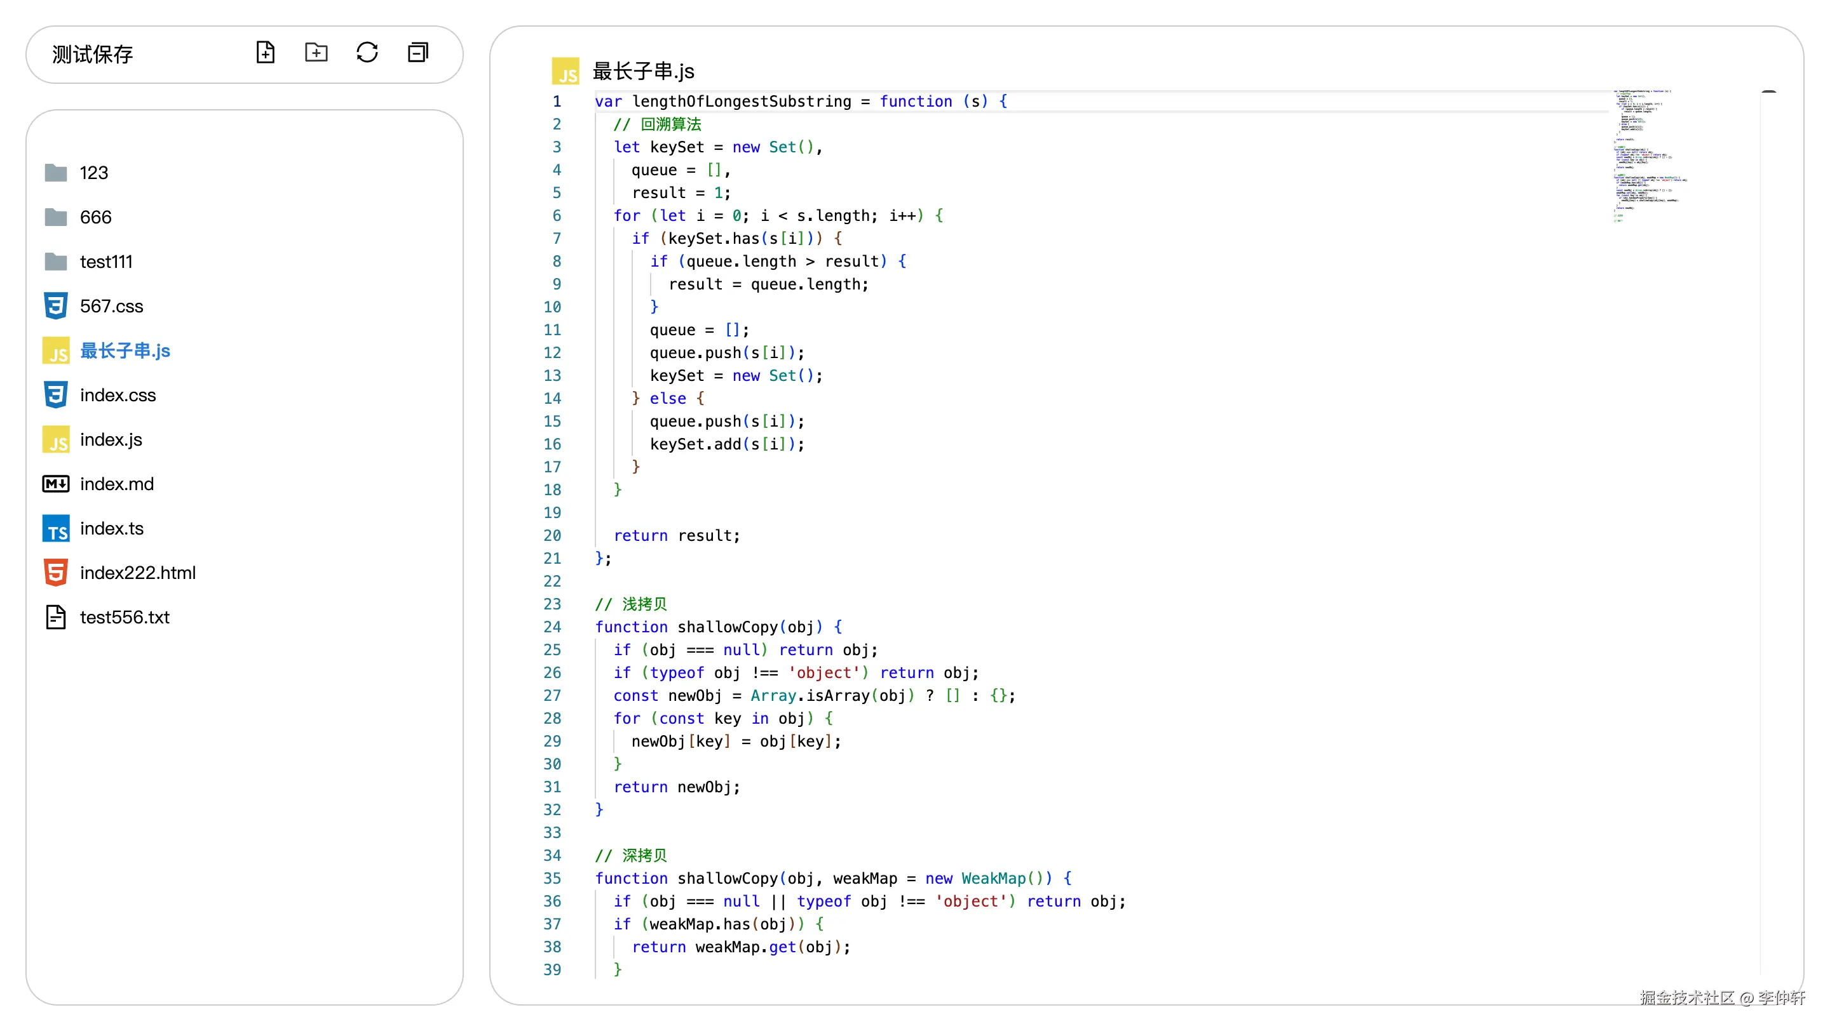This screenshot has height=1031, width=1830.
Task: Click the collapse all folders icon
Action: point(417,53)
